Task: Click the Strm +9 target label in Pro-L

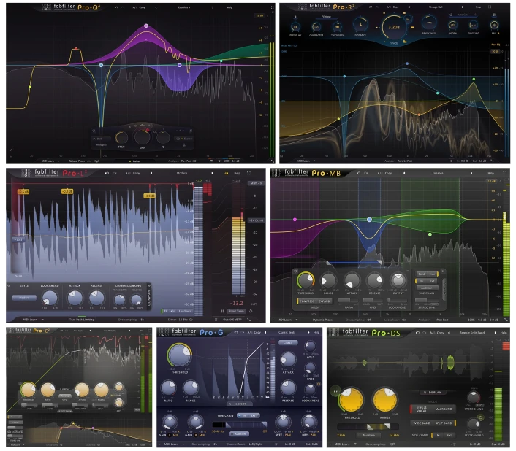Action: (x=256, y=183)
